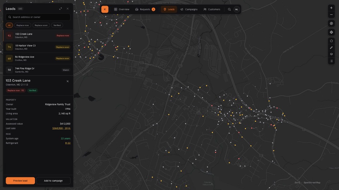Filter leads by Verified
This screenshot has height=190, width=339.
[x=57, y=25]
